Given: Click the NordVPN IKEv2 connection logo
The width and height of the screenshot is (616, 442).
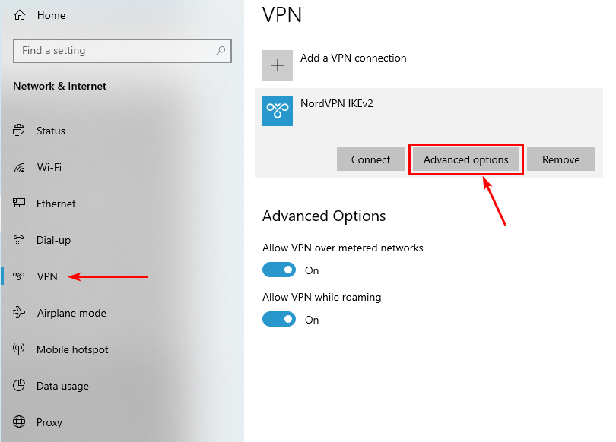Looking at the screenshot, I should 278,111.
